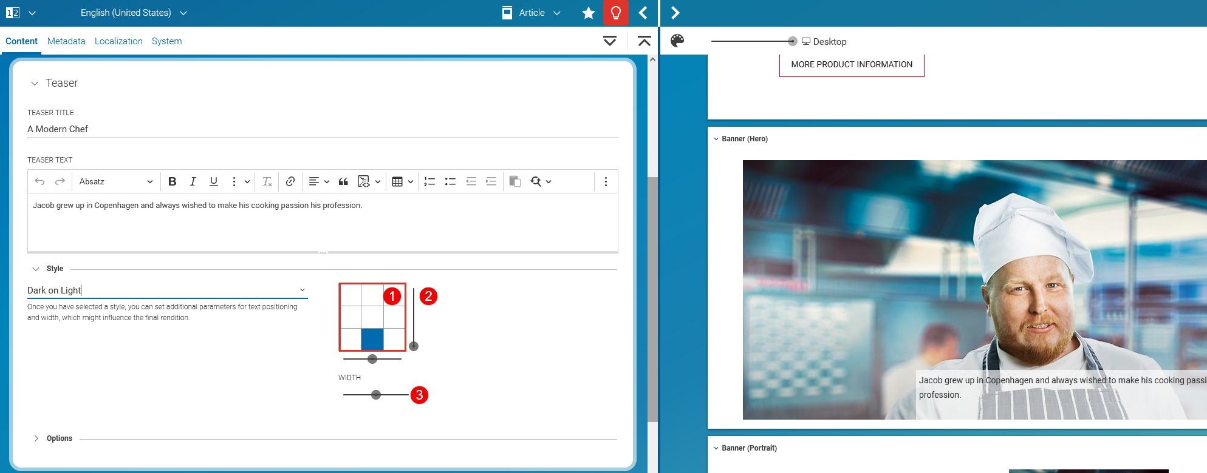Insert a numbered list

[429, 181]
